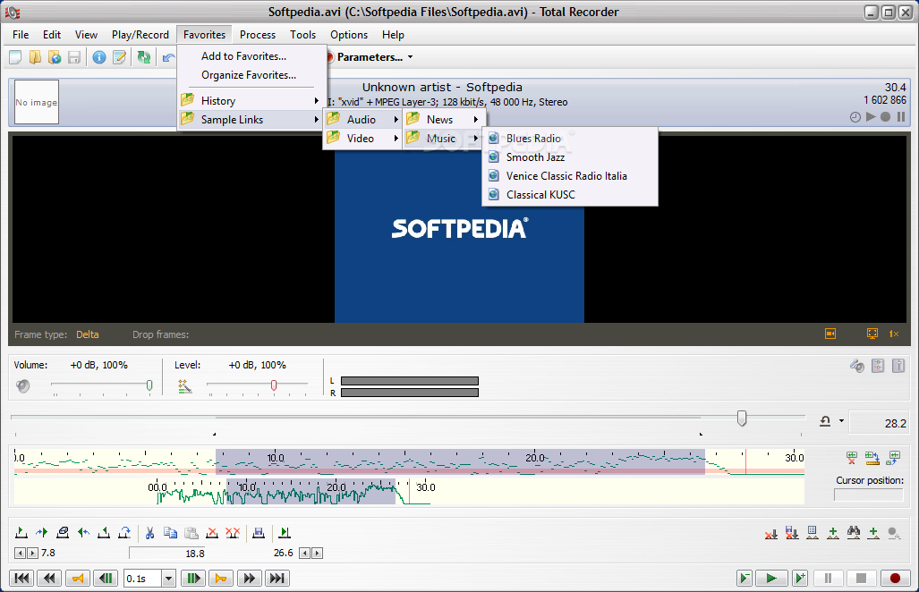Screen dimensions: 919x592
Task: Toggle the orange horn jump-forward button
Action: (220, 579)
